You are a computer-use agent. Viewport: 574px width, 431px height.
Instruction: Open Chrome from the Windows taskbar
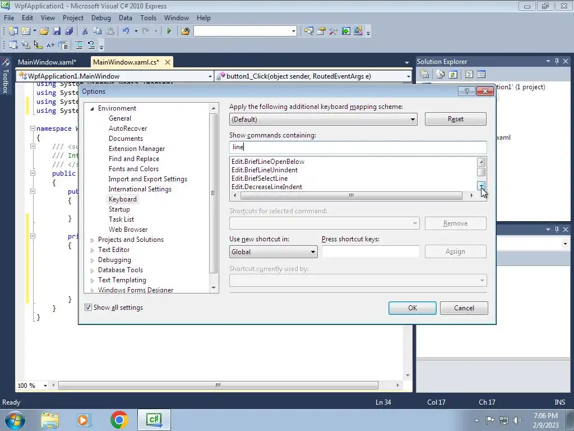(119, 420)
